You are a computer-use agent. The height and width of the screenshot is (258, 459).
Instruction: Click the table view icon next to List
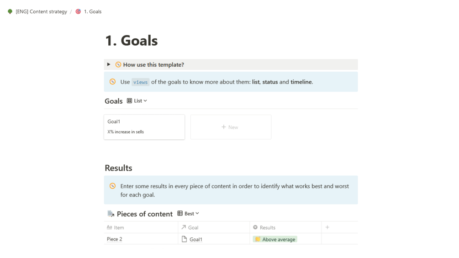[x=130, y=101]
